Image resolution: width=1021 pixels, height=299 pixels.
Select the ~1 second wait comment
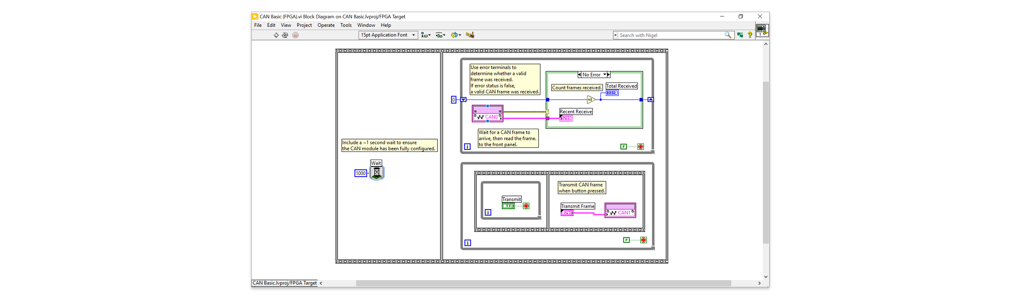coord(389,145)
